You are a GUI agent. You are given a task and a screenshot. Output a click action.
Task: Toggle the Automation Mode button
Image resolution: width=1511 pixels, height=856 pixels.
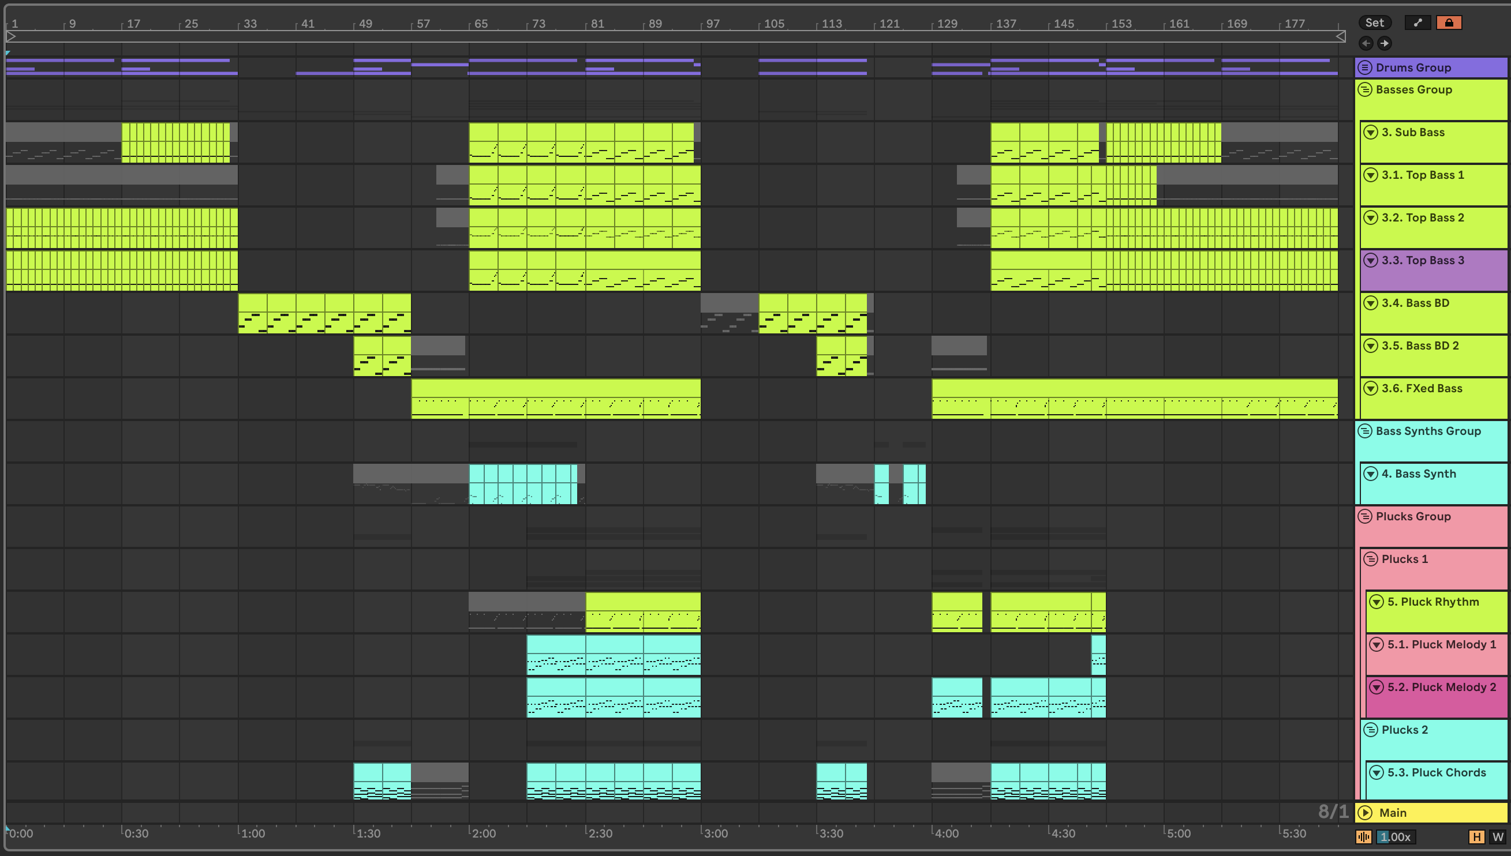click(x=1418, y=22)
